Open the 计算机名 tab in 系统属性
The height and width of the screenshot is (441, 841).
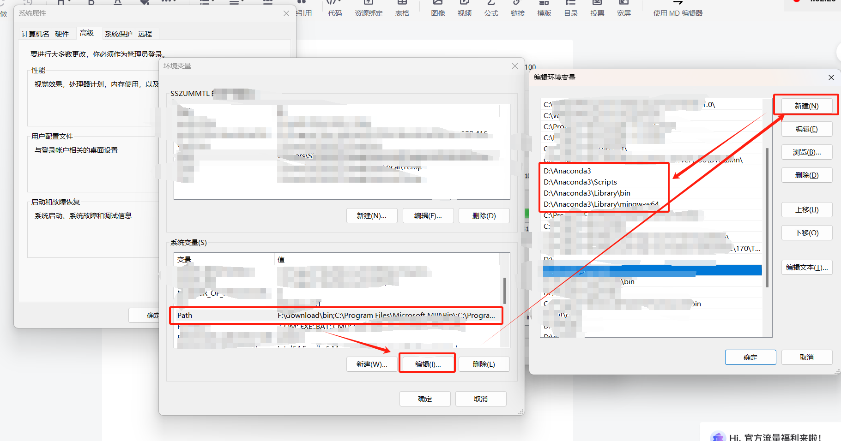[36, 34]
